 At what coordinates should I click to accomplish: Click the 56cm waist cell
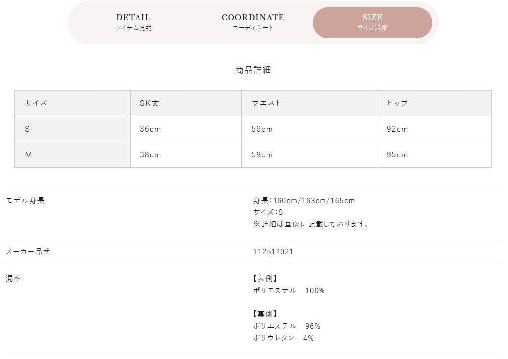click(x=262, y=129)
